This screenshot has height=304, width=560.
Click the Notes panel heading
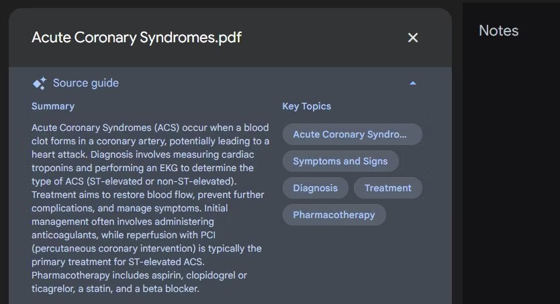coord(498,31)
